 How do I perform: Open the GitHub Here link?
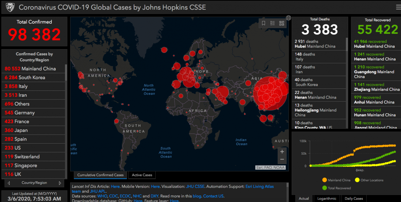click(x=138, y=201)
